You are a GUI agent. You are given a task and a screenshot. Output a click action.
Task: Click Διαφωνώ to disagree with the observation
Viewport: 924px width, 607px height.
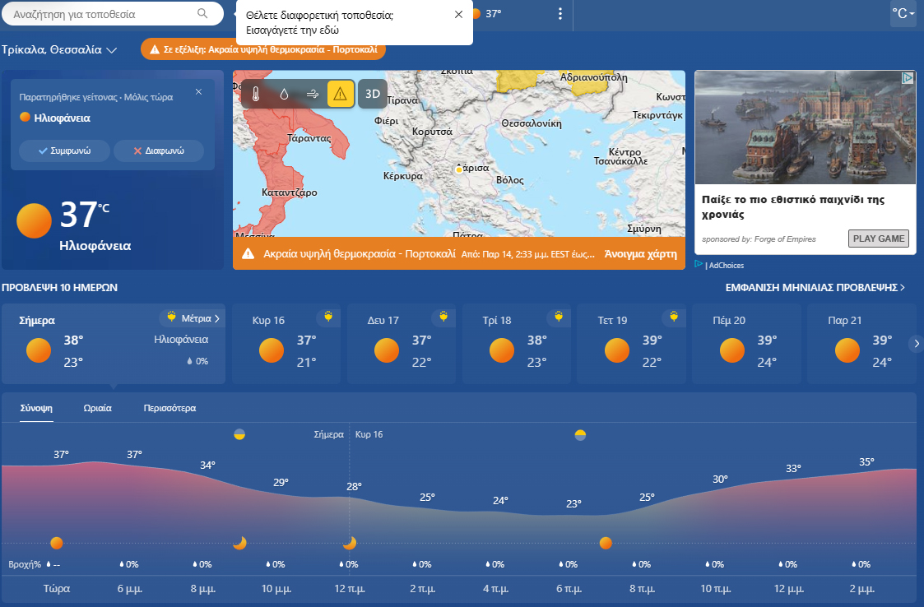[158, 151]
